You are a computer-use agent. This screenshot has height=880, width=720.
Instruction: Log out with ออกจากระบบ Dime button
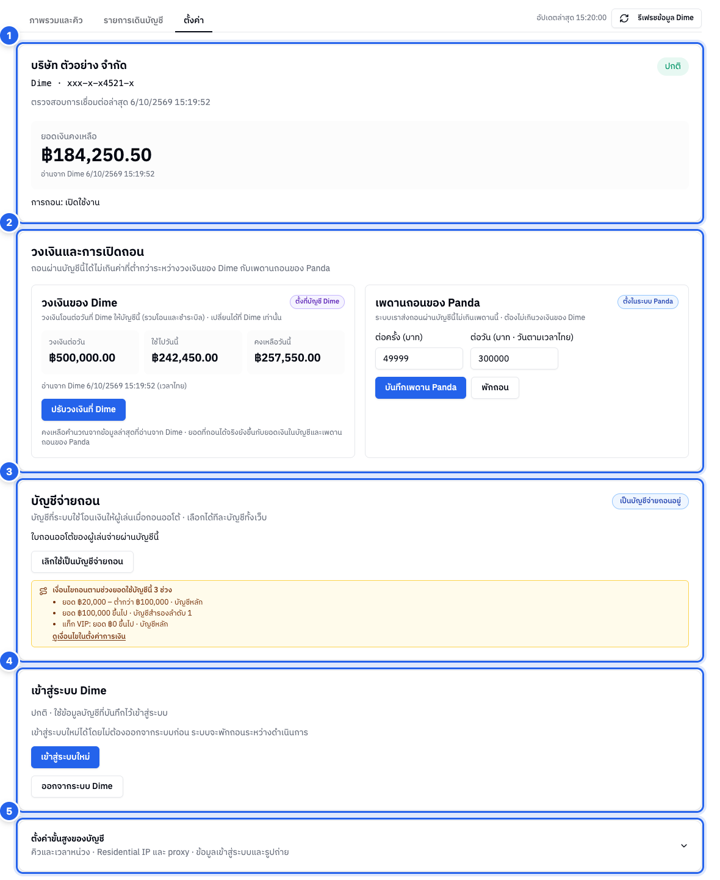point(77,787)
